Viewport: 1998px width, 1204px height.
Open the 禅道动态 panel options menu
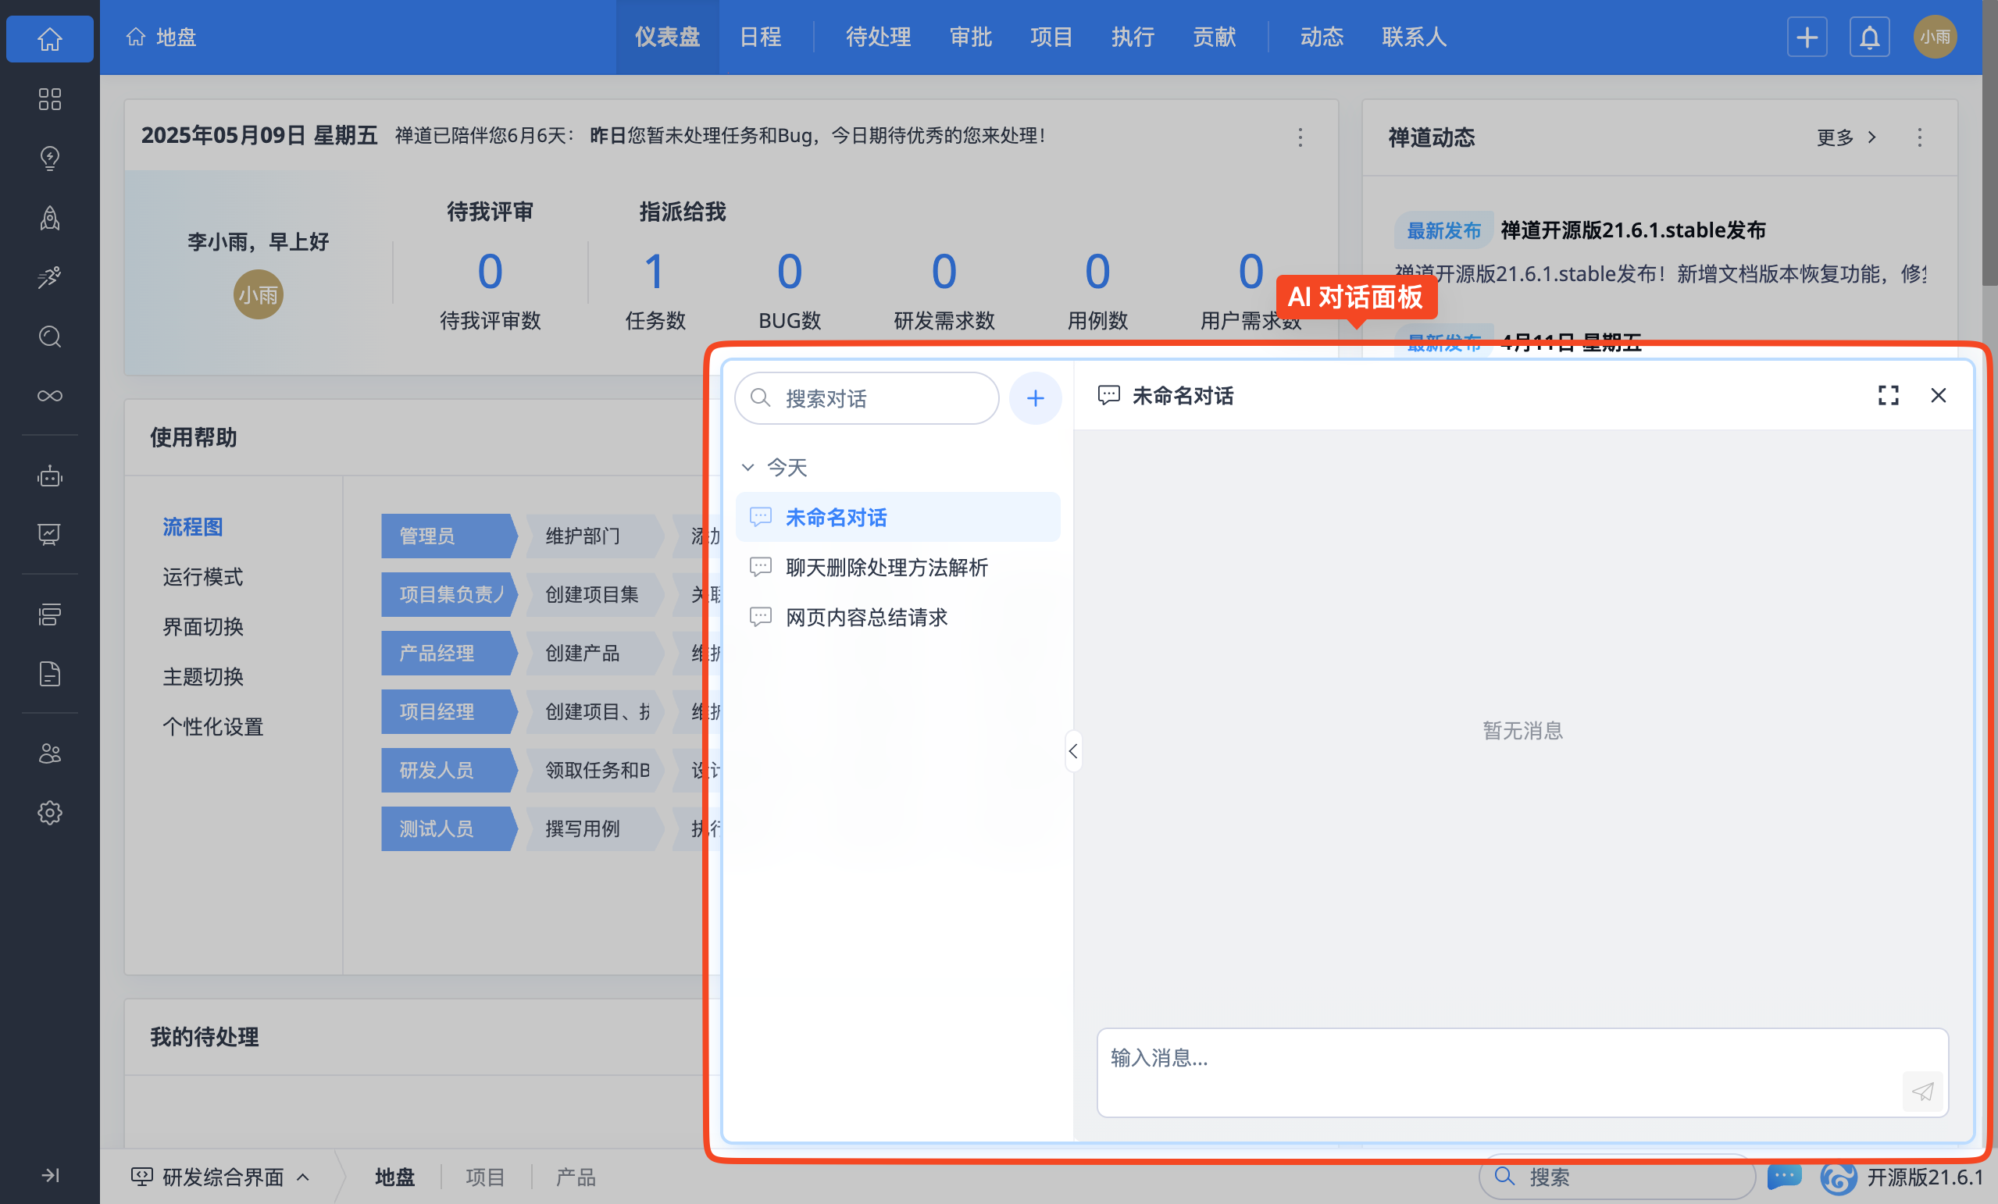click(x=1918, y=138)
